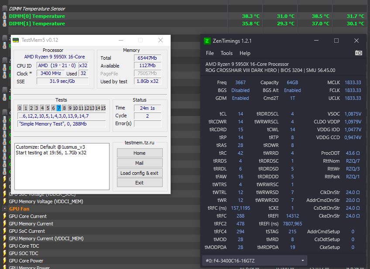The height and width of the screenshot is (269, 370).
Task: Click lightning icon beside GPU Memory Current (VDDCI_MEM)
Action: click(x=4, y=238)
